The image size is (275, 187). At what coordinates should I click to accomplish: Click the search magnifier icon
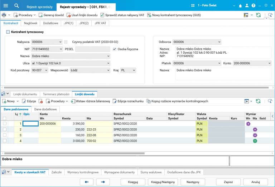(16, 6)
